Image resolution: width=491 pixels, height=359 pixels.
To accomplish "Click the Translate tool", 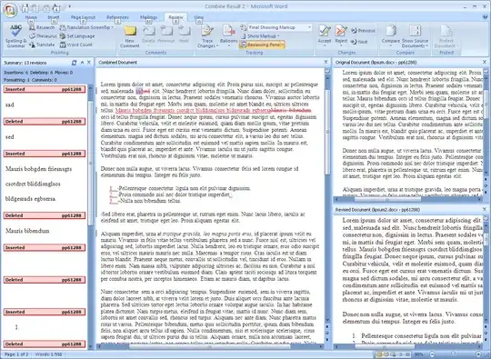I will click(42, 45).
